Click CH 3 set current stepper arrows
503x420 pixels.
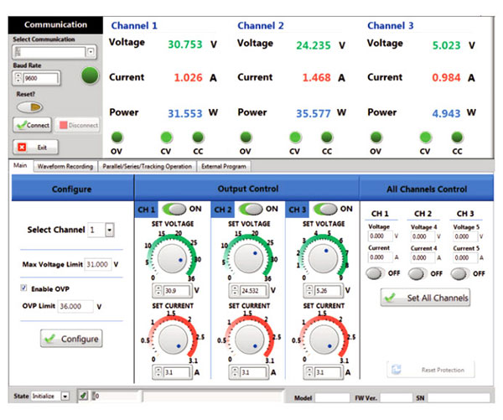[x=309, y=372]
